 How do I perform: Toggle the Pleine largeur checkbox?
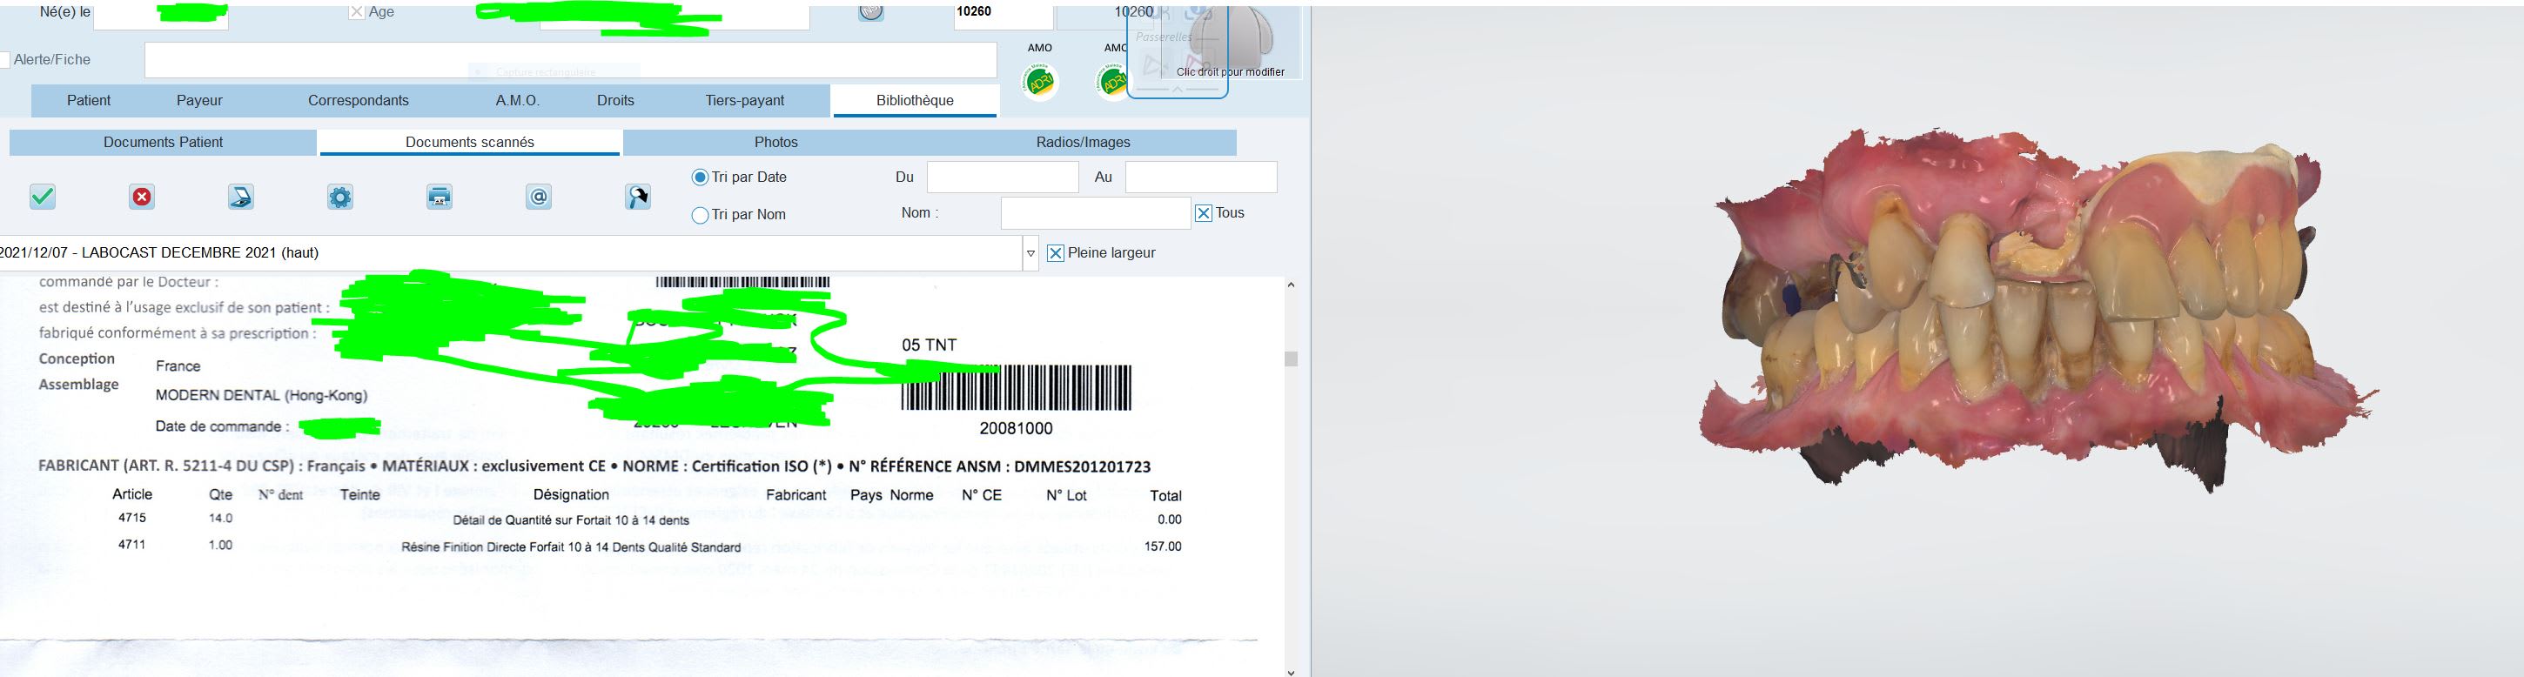[x=1055, y=254]
